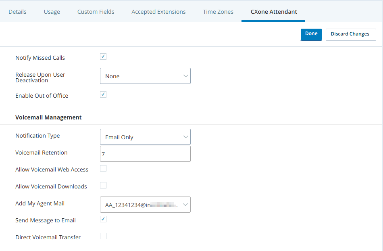Enable Allow Voicemail Web Access checkbox
383x251 pixels.
[103, 168]
